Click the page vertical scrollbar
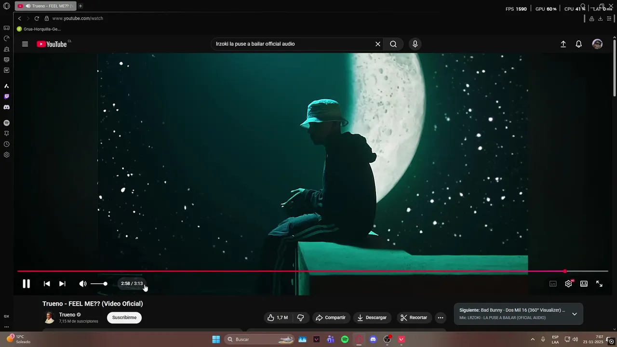The height and width of the screenshot is (347, 617). (x=615, y=67)
